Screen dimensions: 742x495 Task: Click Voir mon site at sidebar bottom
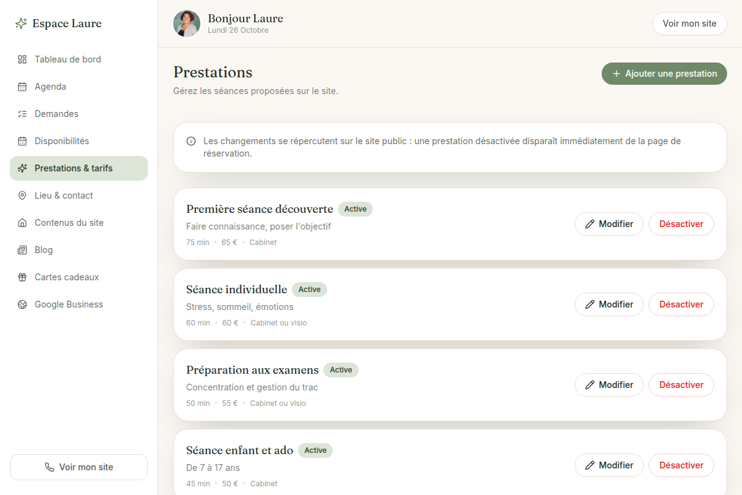click(79, 467)
